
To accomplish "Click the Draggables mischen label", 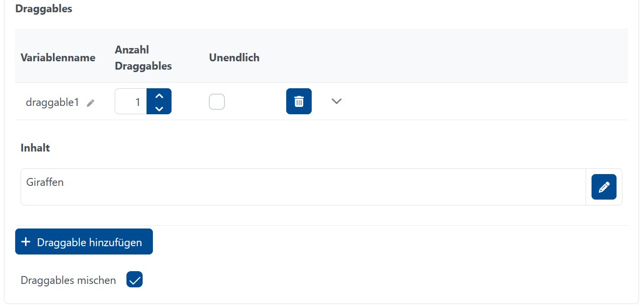I will click(x=68, y=280).
